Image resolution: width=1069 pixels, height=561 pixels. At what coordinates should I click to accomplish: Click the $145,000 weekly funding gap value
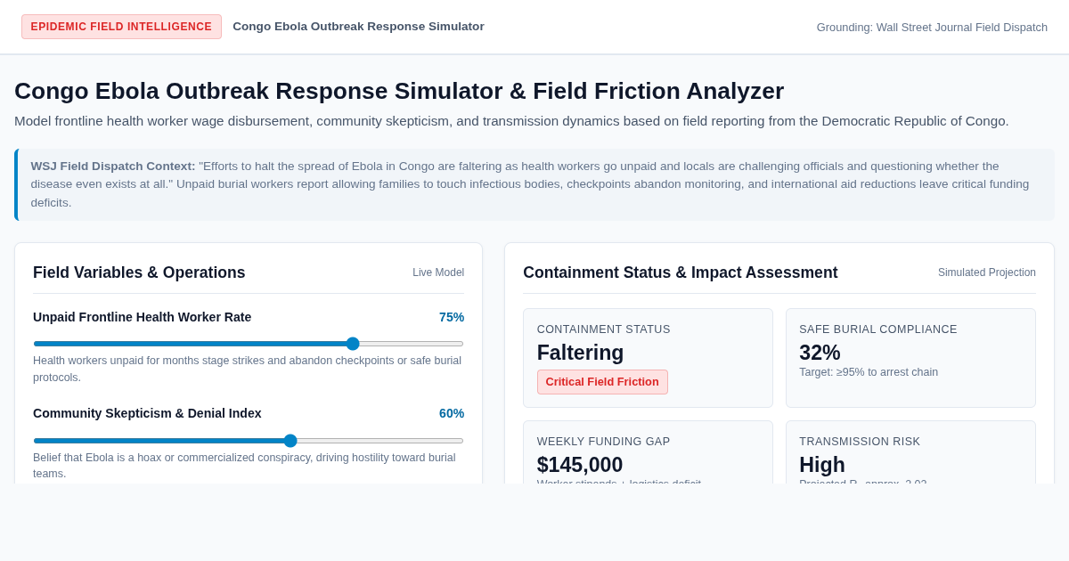(580, 465)
